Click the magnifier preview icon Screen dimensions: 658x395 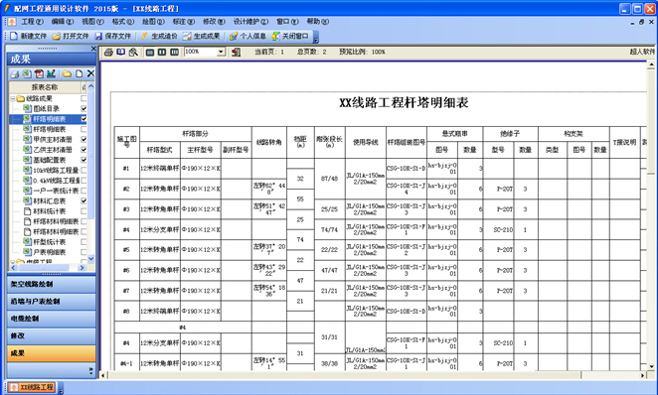pyautogui.click(x=133, y=52)
